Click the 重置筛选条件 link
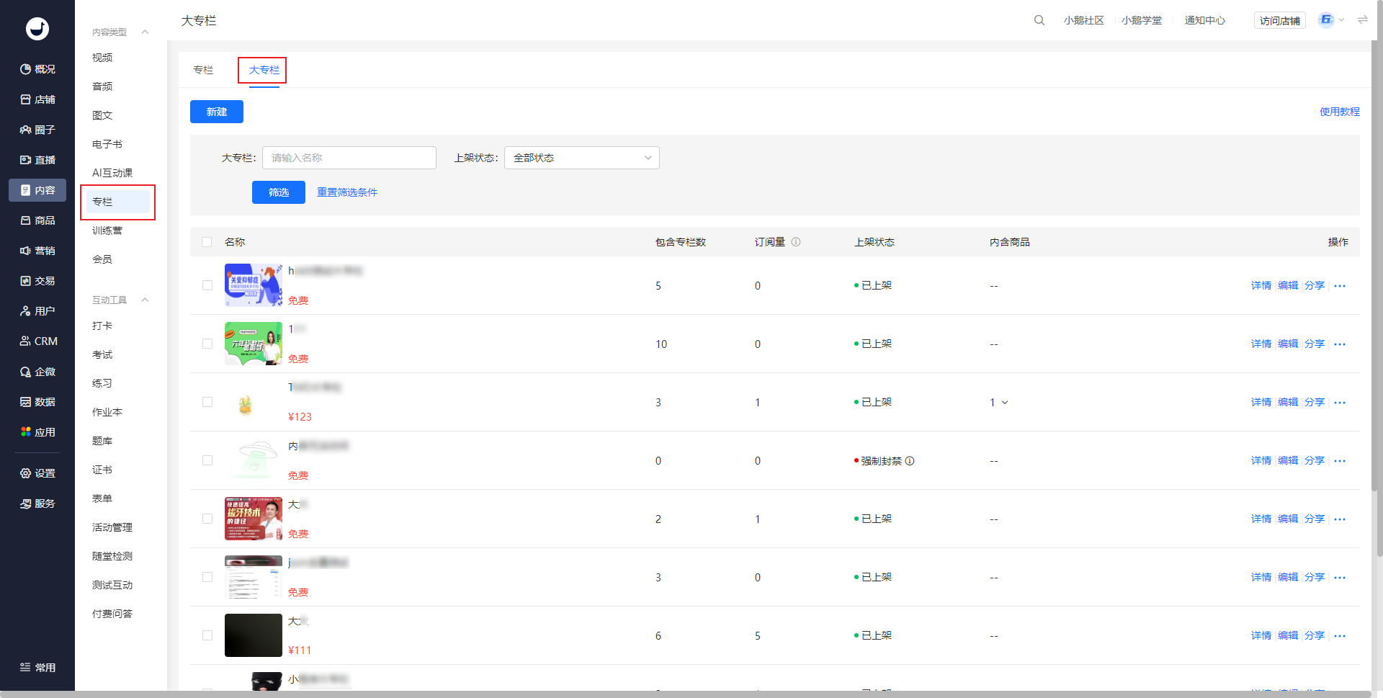The image size is (1383, 698). (346, 192)
